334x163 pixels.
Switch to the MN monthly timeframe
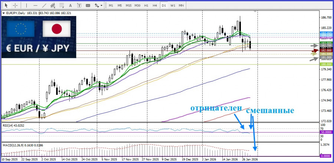[181, 6]
